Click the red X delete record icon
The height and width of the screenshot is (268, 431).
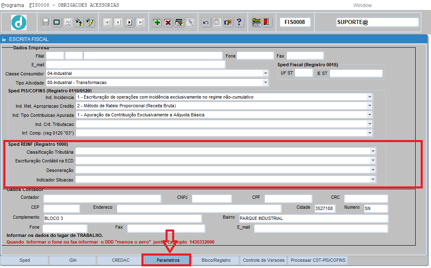[x=168, y=22]
